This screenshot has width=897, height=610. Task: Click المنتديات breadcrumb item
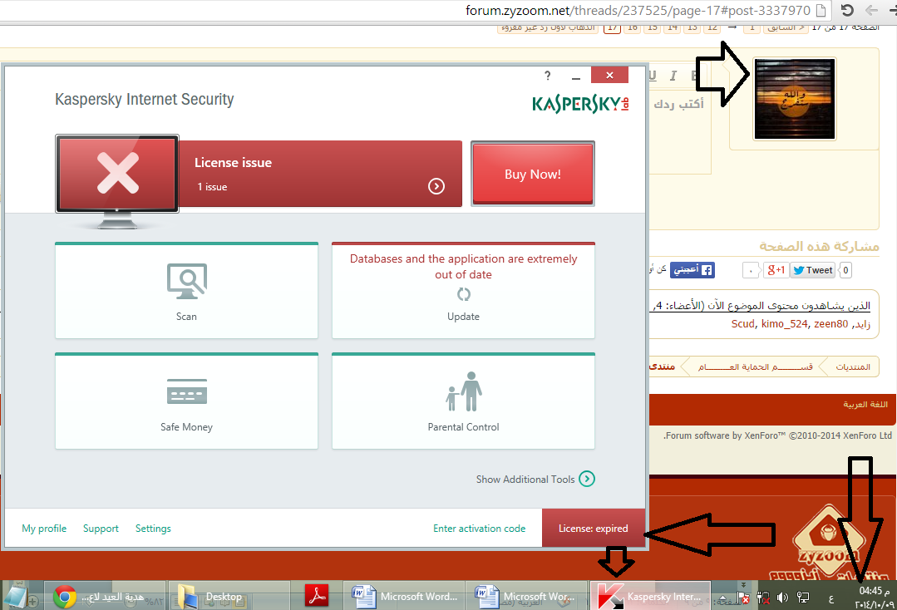[853, 366]
